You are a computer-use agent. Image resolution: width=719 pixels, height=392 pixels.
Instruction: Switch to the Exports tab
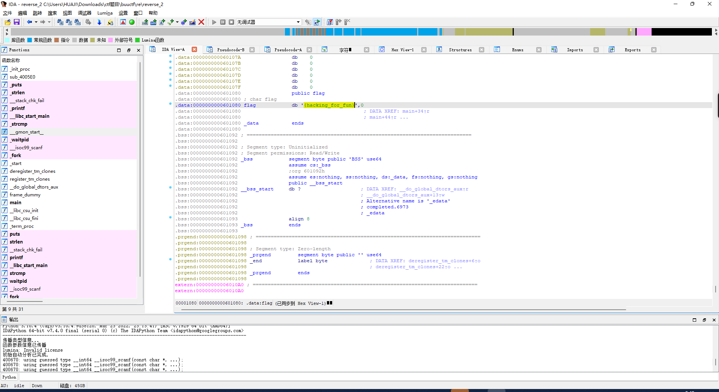click(632, 50)
